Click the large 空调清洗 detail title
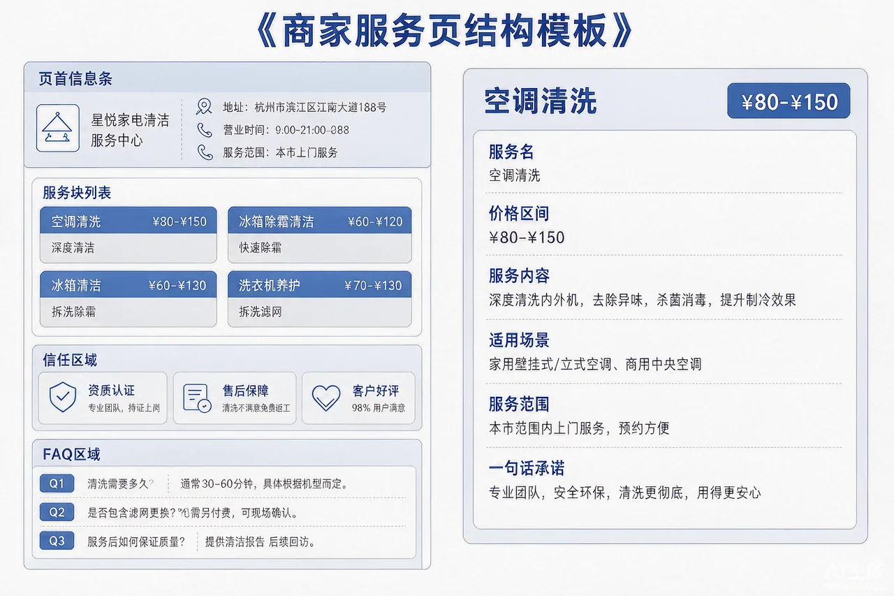 pos(541,101)
